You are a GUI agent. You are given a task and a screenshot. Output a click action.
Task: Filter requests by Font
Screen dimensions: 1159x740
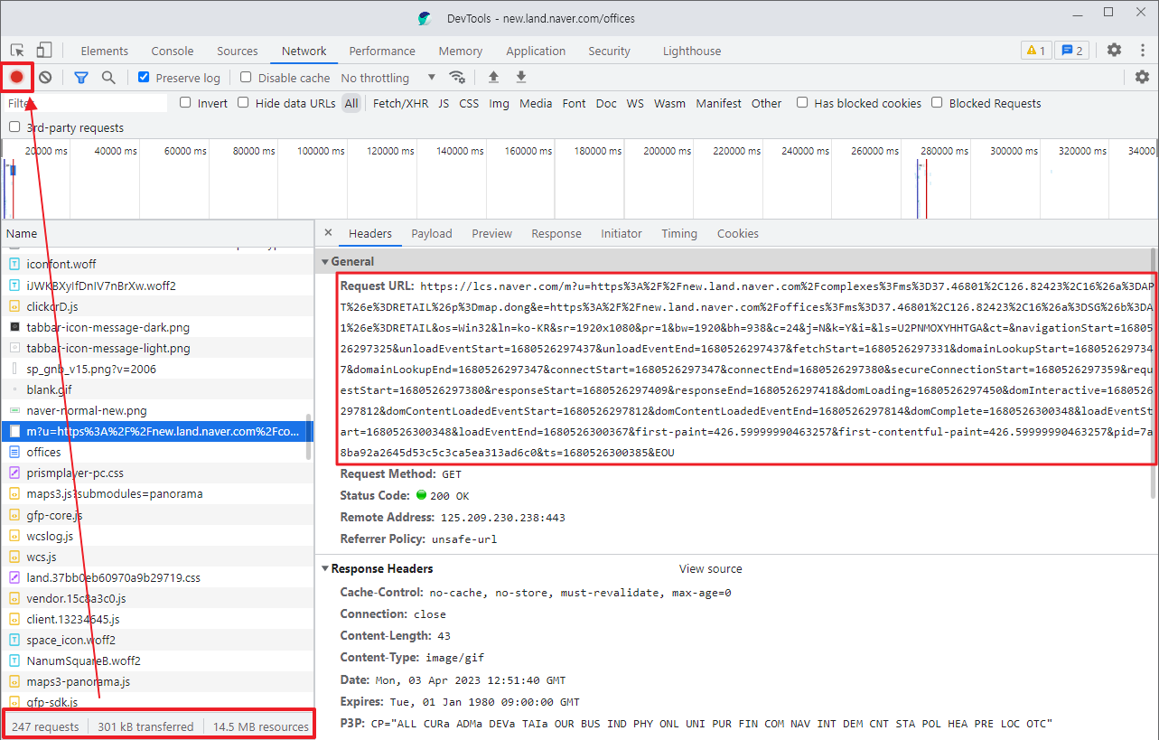(575, 103)
